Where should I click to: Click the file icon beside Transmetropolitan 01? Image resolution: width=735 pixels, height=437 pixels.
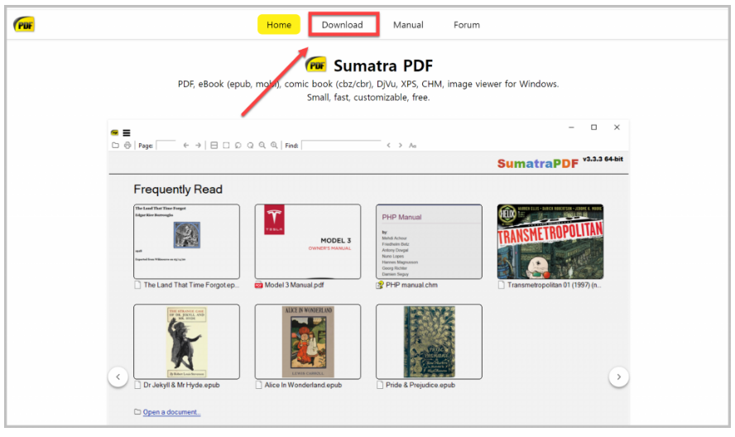[501, 285]
